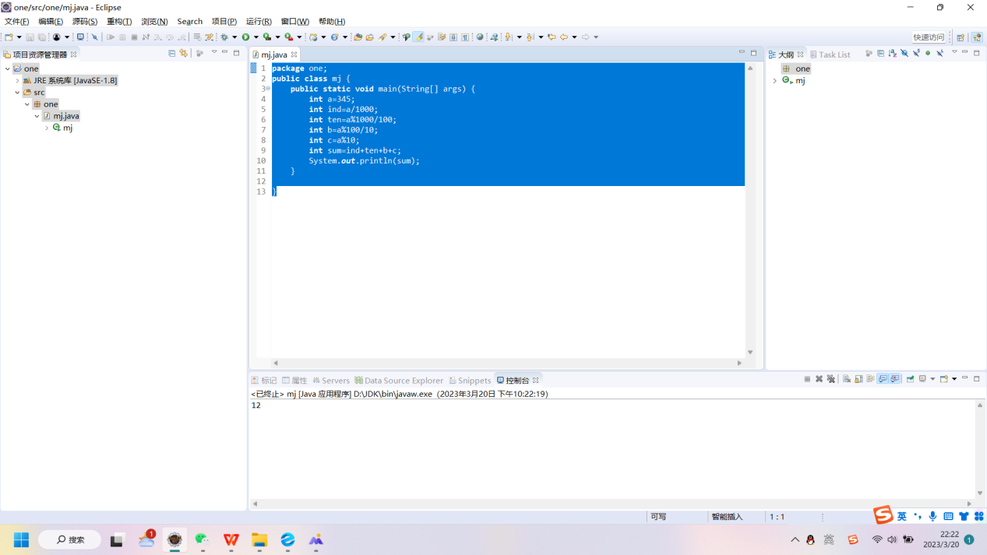Image resolution: width=987 pixels, height=555 pixels.
Task: Click Pin Console icon
Action: (910, 379)
